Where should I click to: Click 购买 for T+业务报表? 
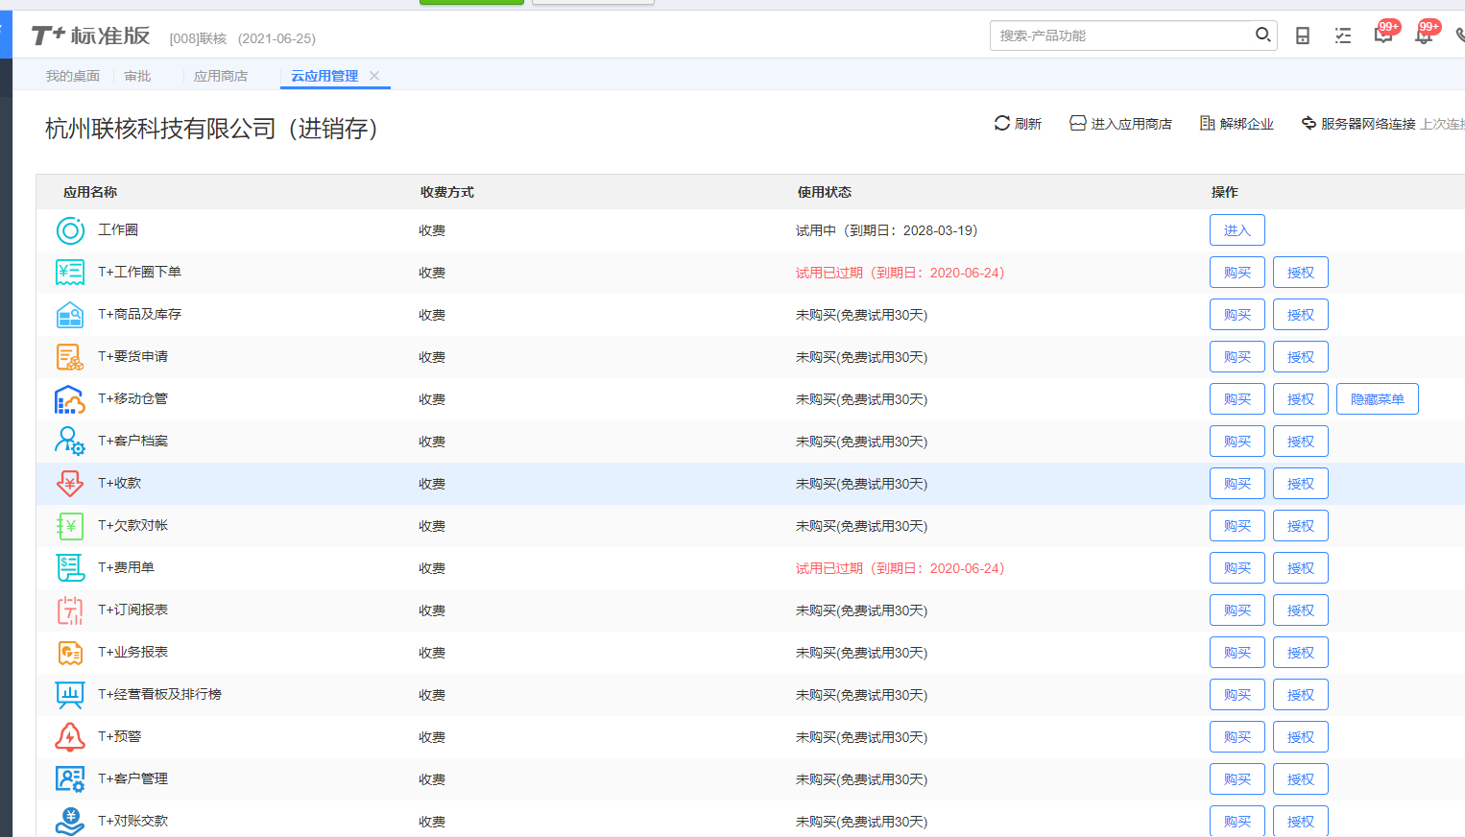(1237, 653)
